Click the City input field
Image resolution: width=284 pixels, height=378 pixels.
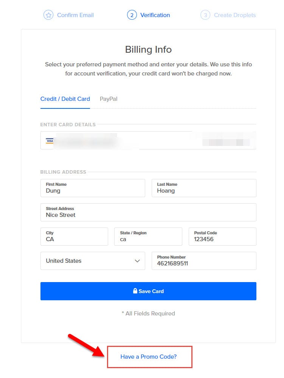pos(74,237)
